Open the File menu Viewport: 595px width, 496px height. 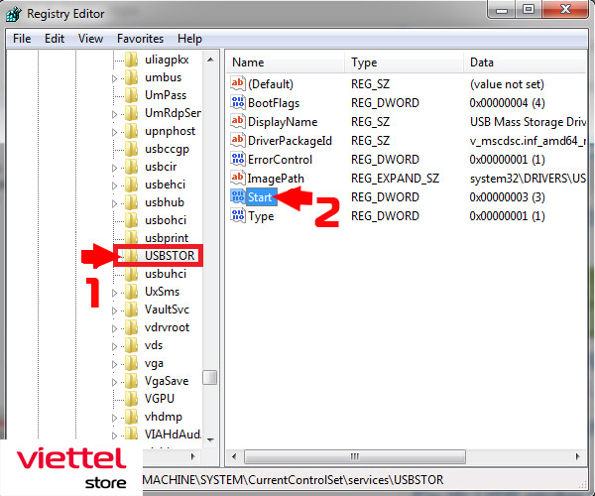tap(22, 39)
